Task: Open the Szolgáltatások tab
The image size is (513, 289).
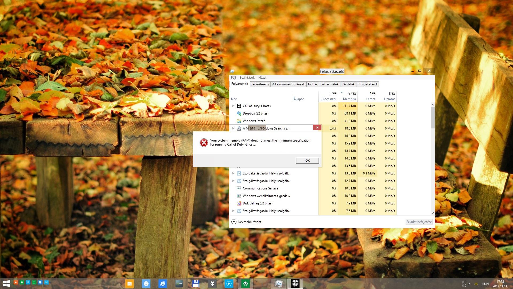Action: [x=368, y=84]
